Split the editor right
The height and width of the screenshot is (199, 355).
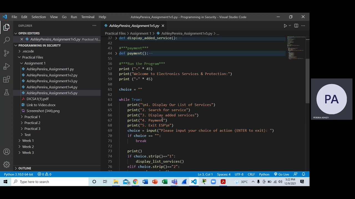click(296, 26)
